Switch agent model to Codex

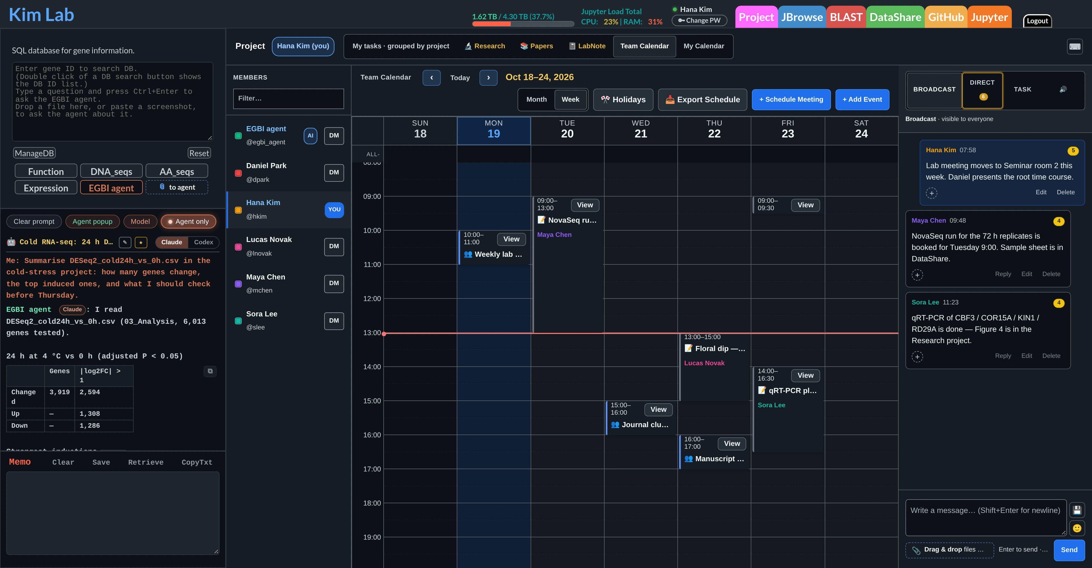click(204, 242)
